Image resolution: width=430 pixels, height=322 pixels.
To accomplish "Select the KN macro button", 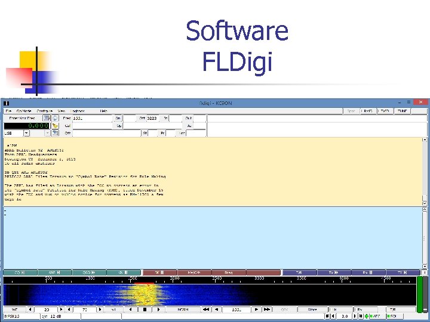I will point(124,273).
